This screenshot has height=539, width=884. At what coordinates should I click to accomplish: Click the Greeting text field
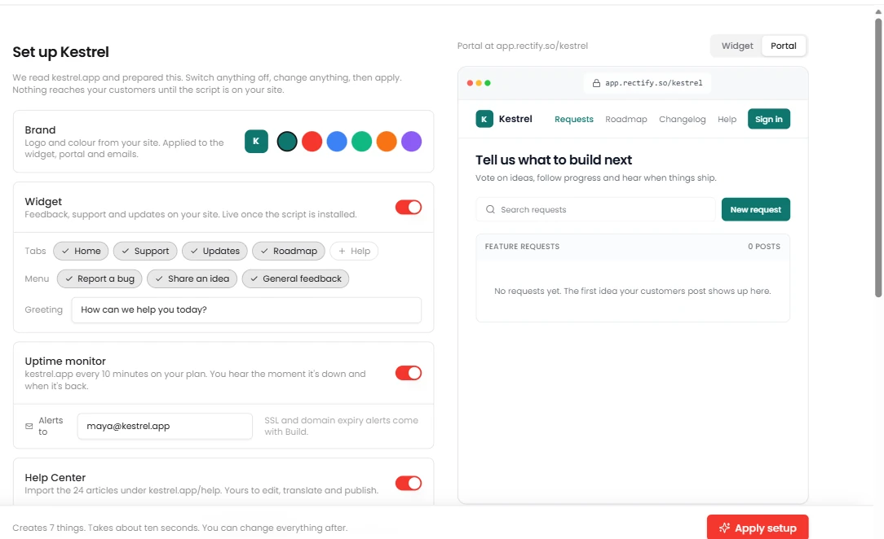click(x=246, y=310)
